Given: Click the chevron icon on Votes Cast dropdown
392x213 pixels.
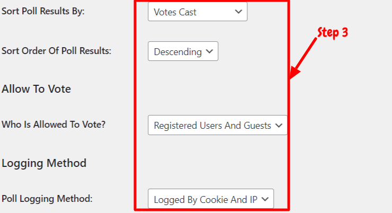Looking at the screenshot, I should point(238,12).
